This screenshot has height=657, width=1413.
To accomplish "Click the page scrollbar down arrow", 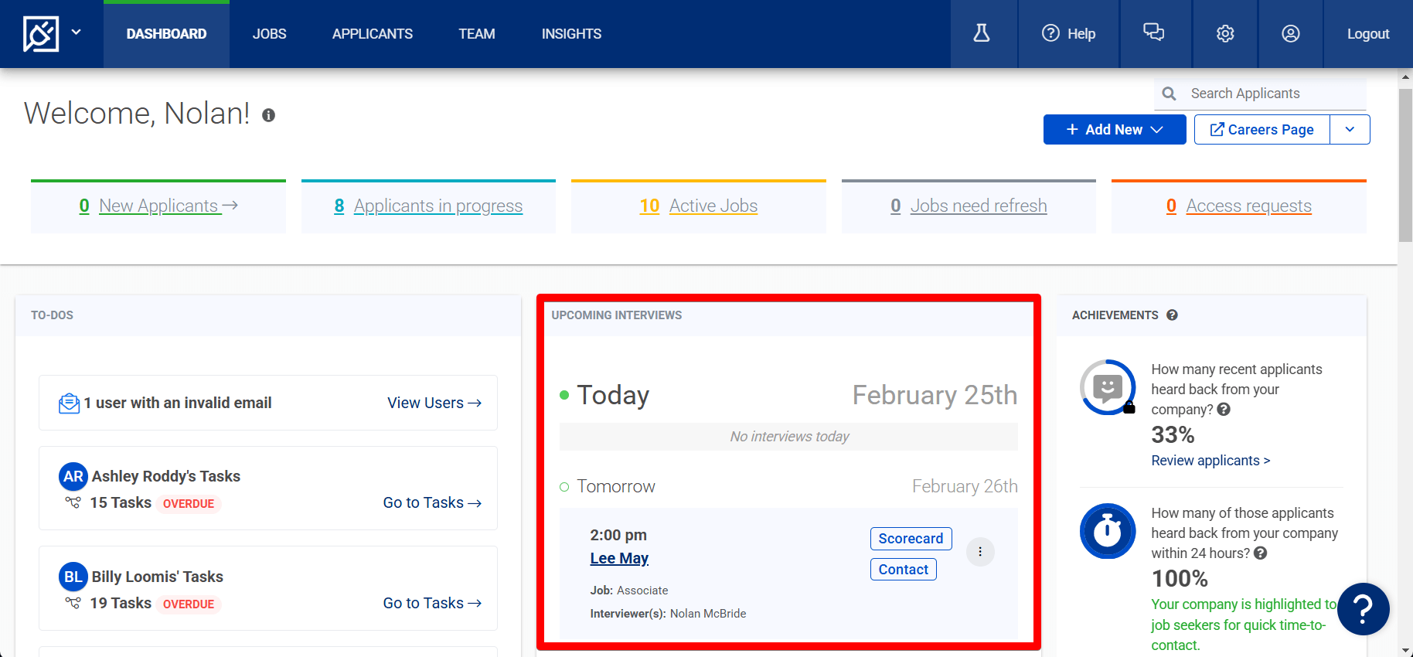I will (x=1405, y=650).
